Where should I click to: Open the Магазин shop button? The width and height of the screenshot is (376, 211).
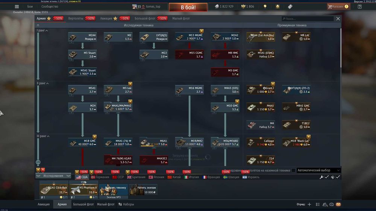coord(338,6)
